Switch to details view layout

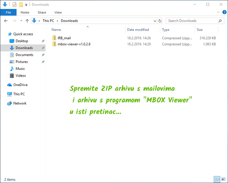(217, 179)
